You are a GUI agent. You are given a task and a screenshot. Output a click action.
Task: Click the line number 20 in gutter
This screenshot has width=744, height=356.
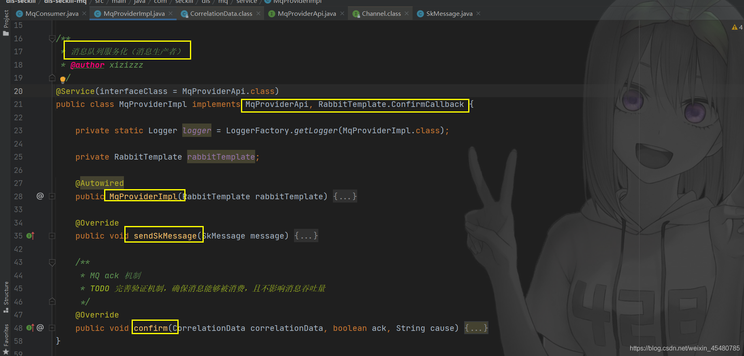point(18,91)
